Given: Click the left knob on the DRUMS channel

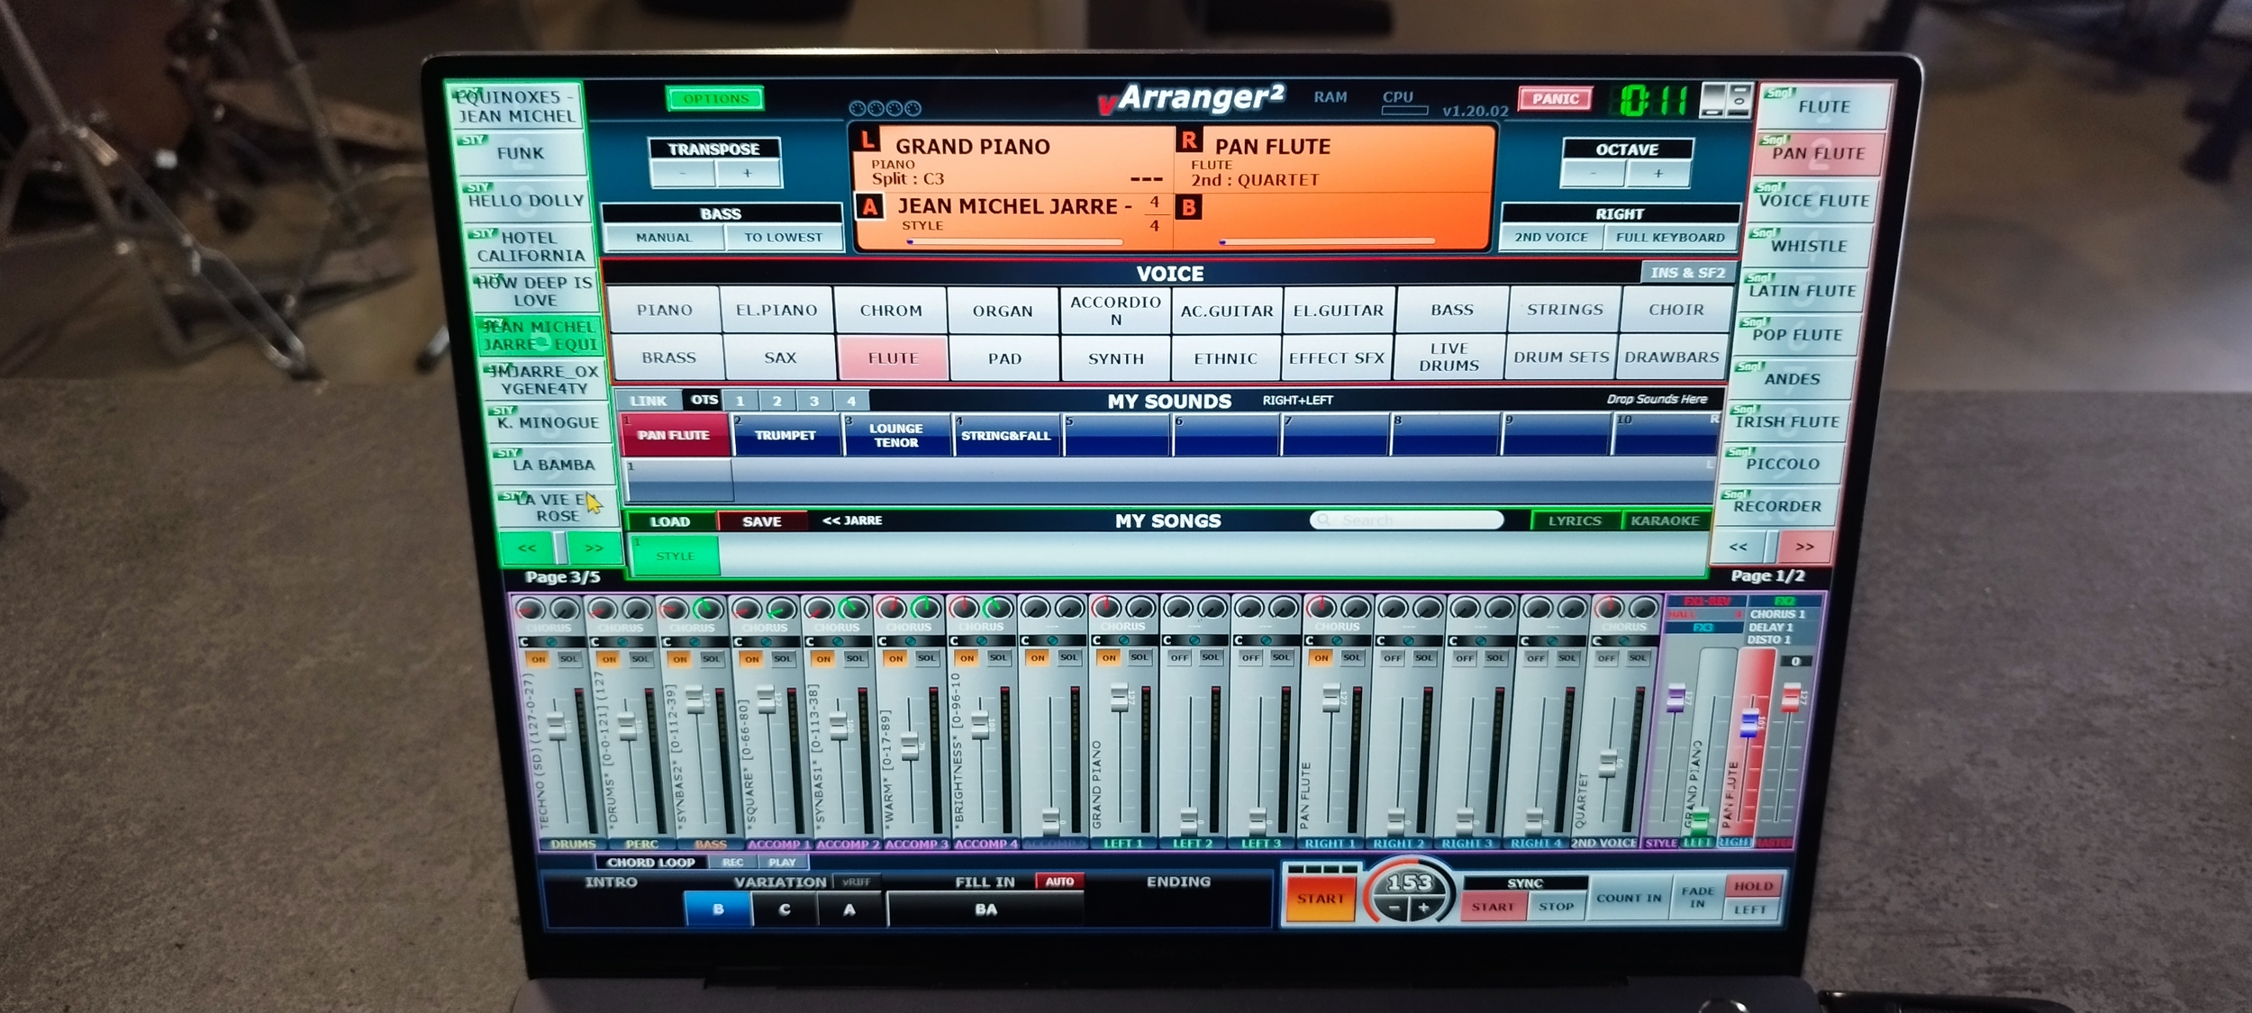Looking at the screenshot, I should [530, 610].
